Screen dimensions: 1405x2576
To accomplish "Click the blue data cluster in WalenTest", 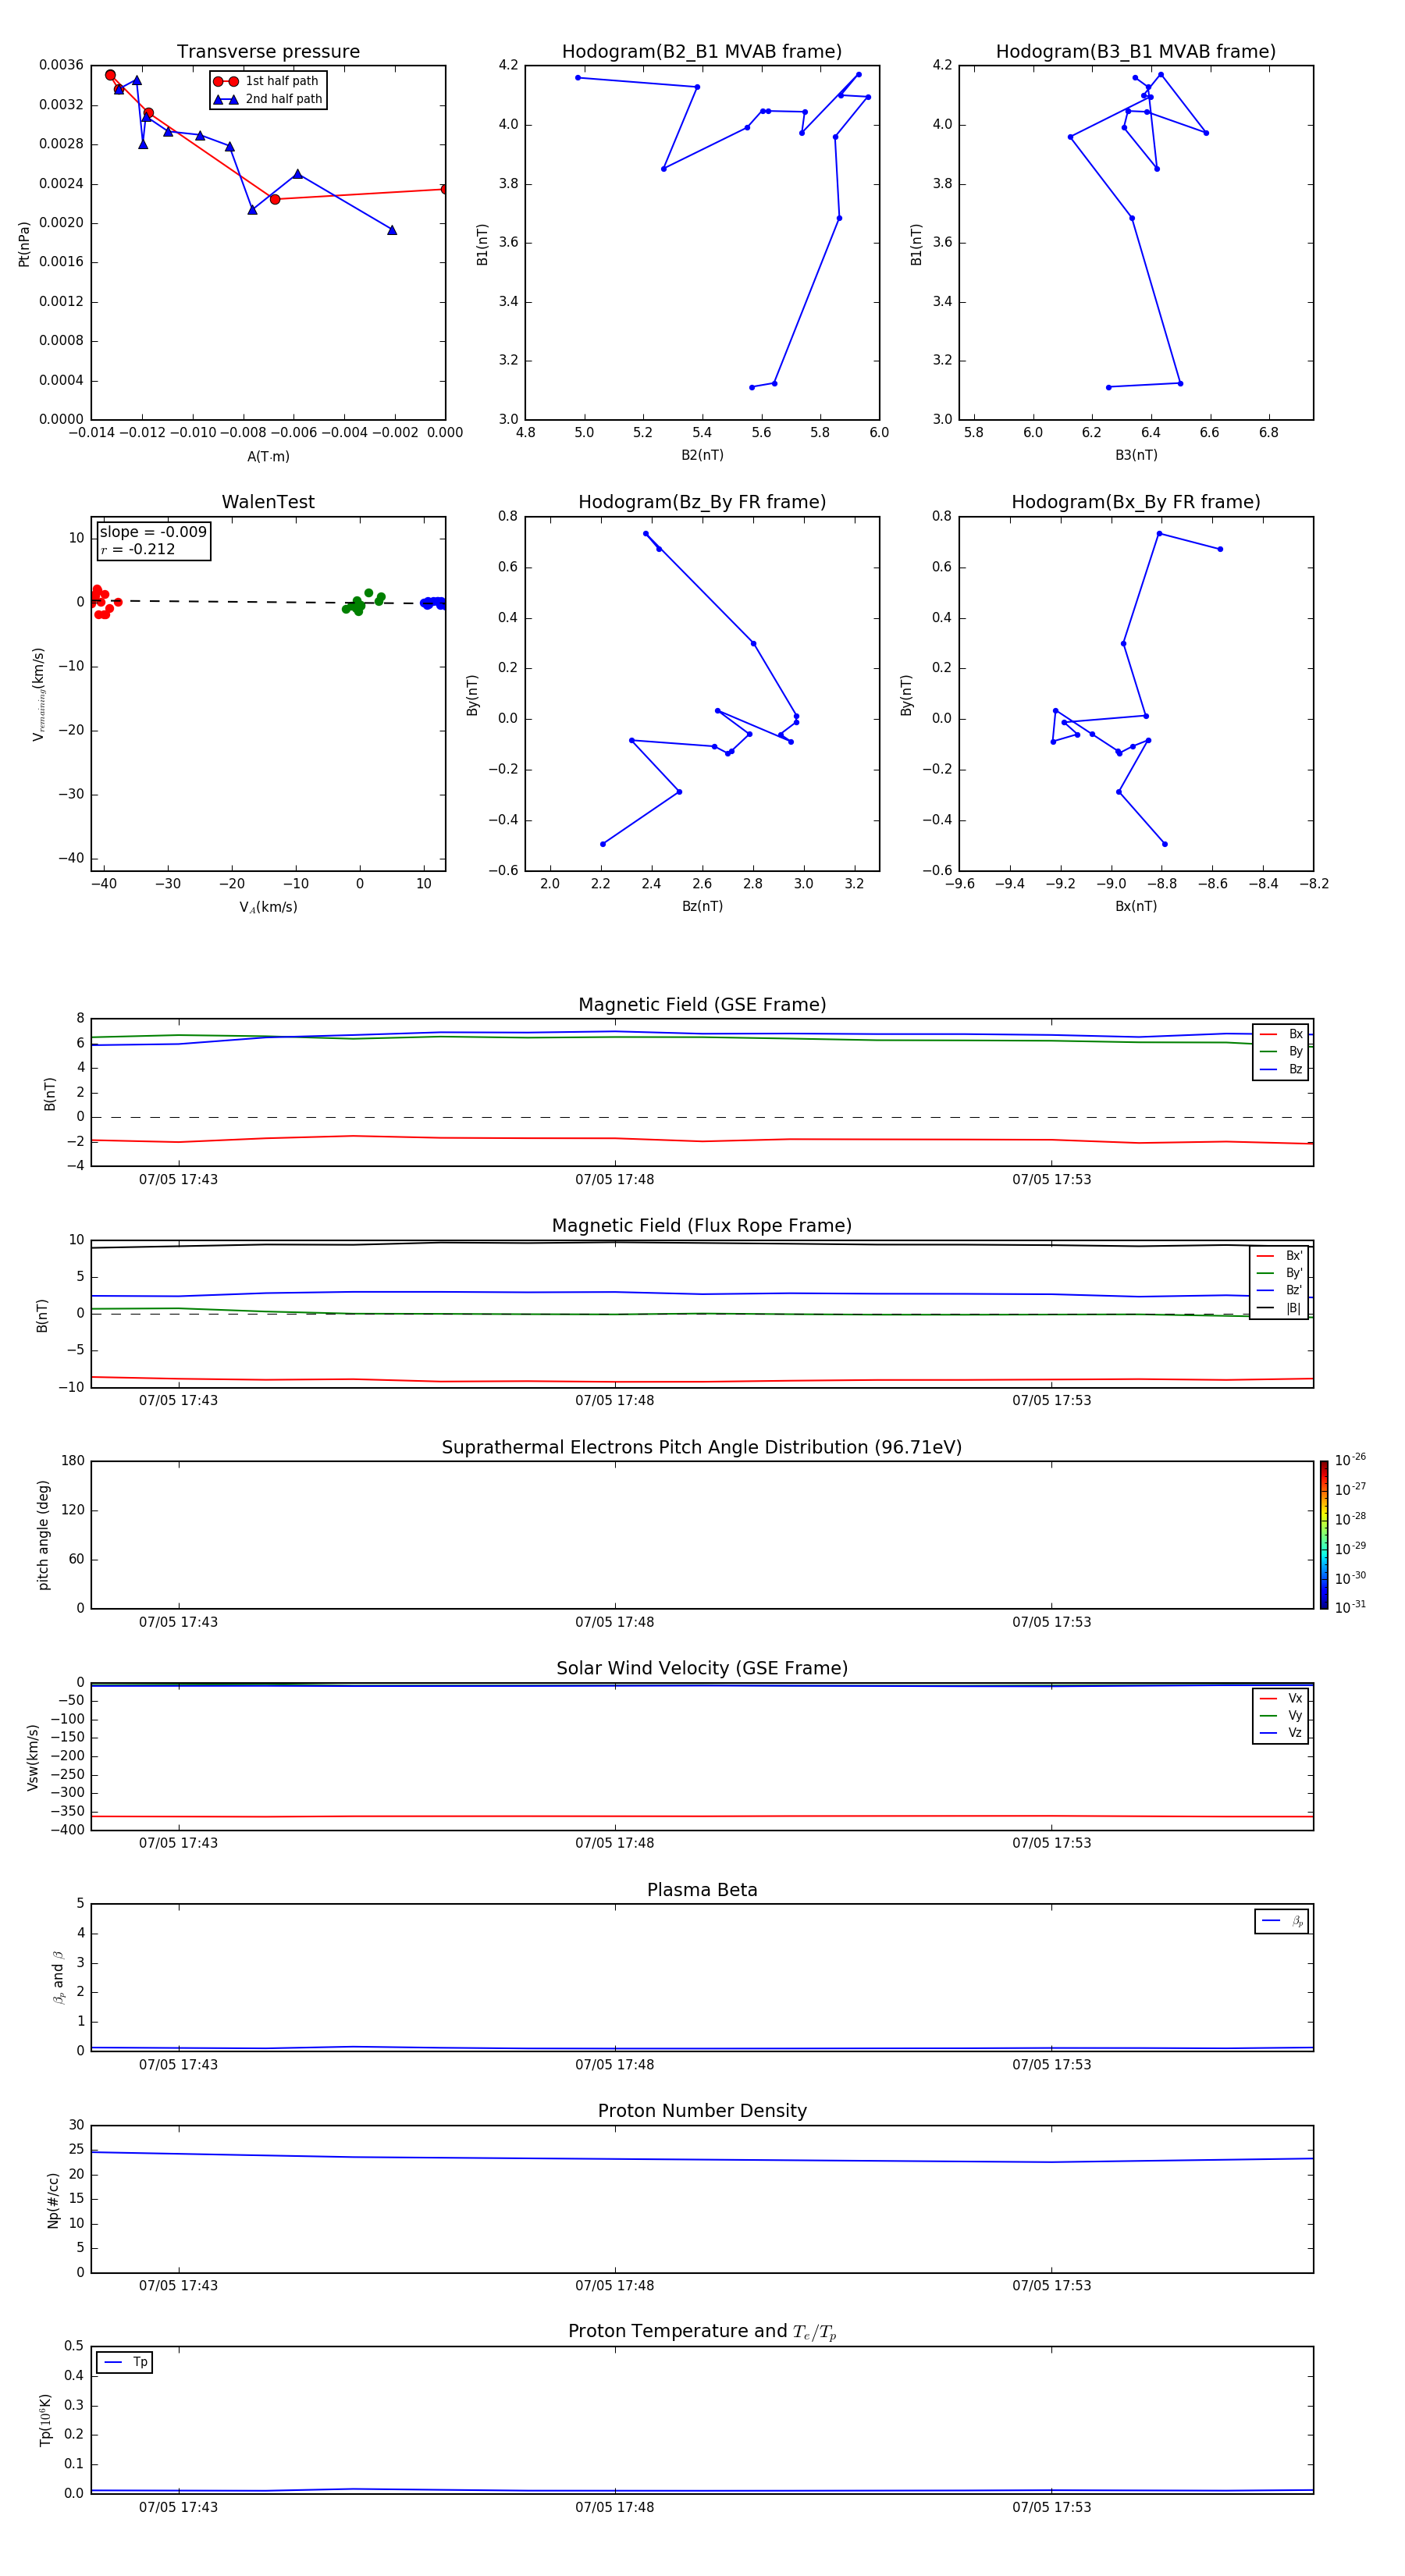I will click(x=433, y=603).
